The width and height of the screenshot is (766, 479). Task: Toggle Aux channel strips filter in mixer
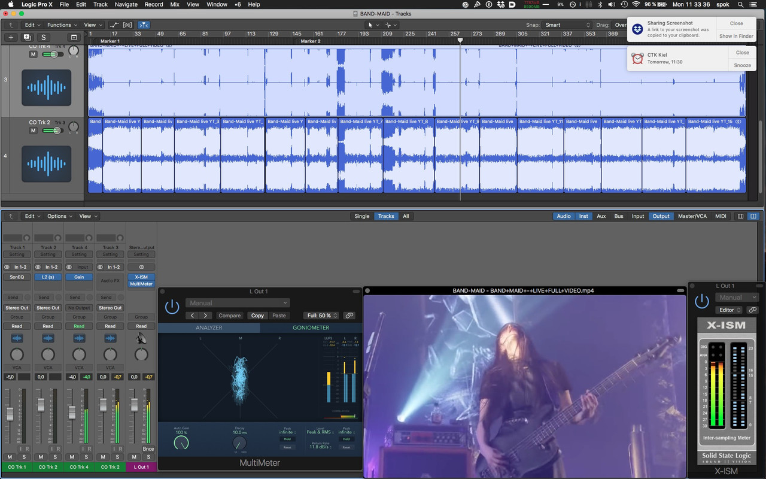tap(601, 216)
